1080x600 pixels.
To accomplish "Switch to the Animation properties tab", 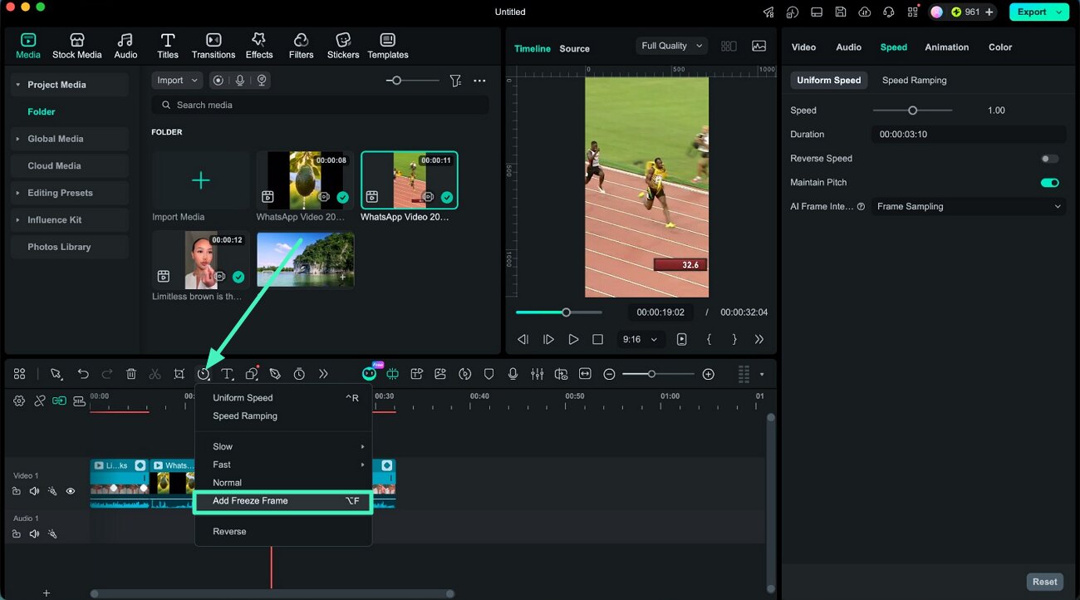I will click(946, 47).
